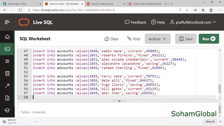Open Code Library graduation cap icon
Screen dimensions: 224x126
[x=7, y=110]
